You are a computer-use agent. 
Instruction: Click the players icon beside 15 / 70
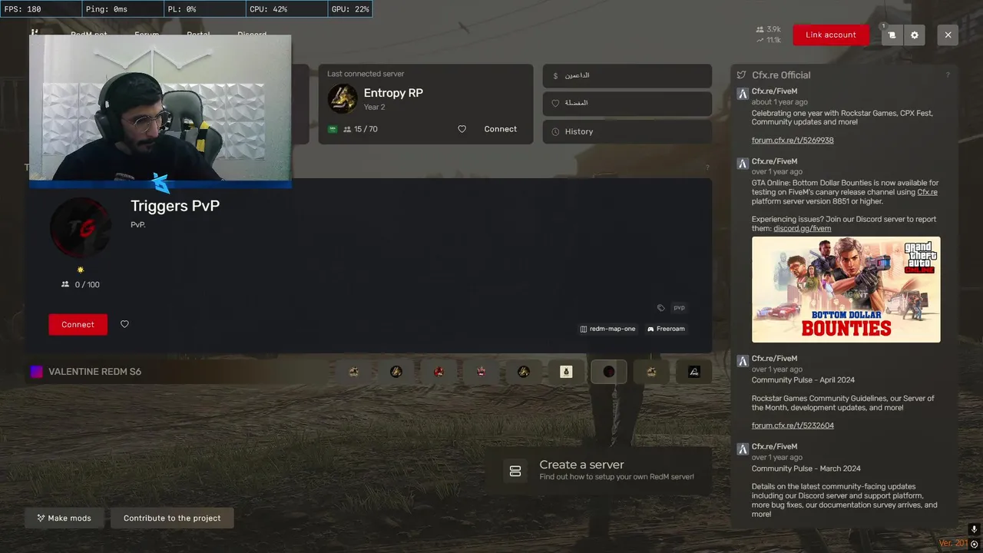(346, 129)
